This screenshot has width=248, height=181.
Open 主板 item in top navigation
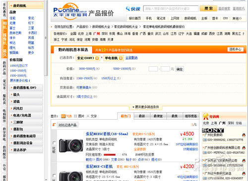204,18
